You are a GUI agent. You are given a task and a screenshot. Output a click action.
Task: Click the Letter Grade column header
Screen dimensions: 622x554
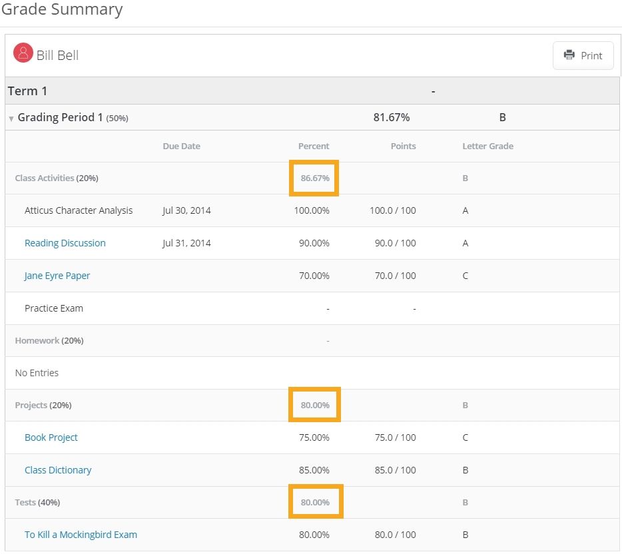click(x=487, y=146)
